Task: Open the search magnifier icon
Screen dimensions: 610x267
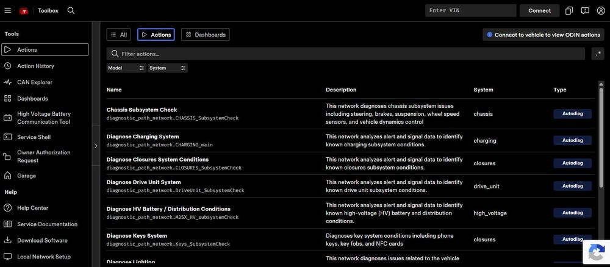Action: tap(71, 10)
